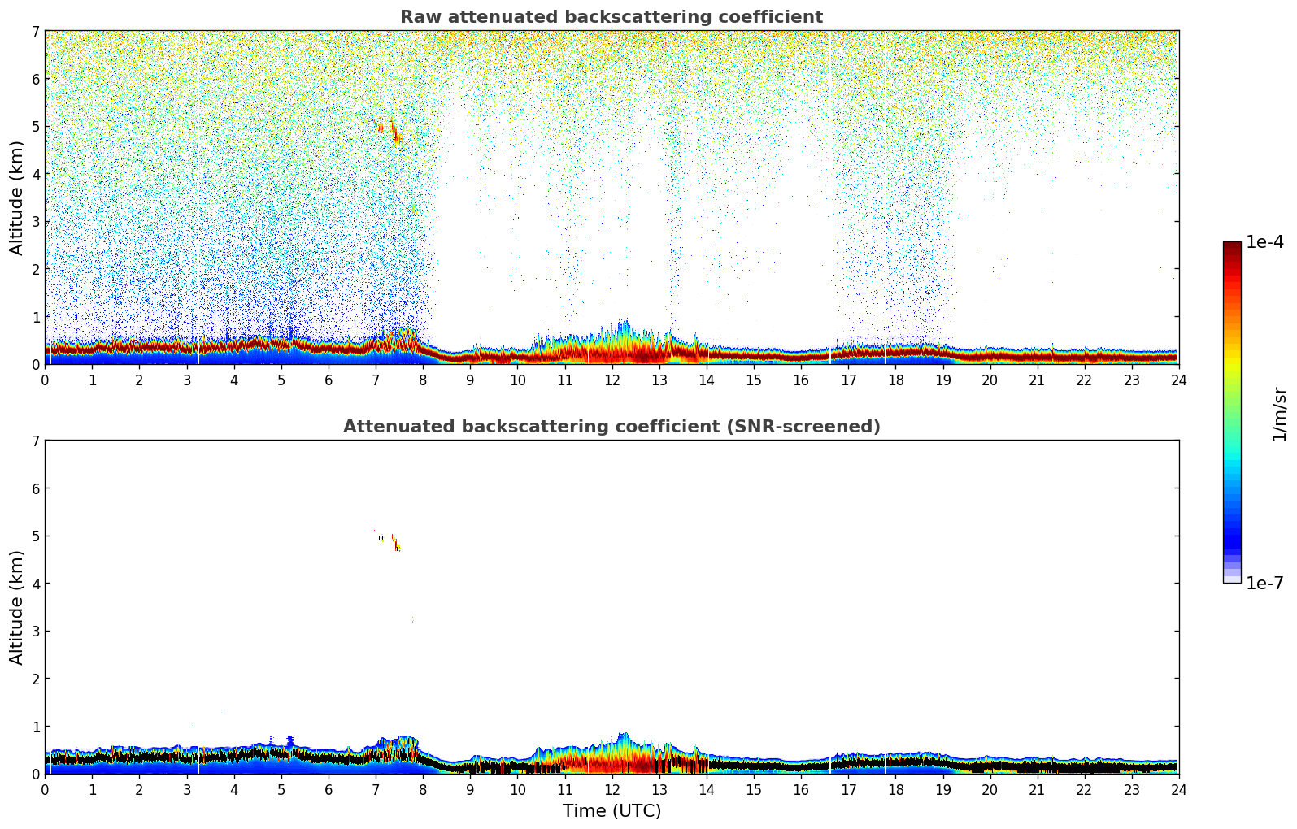Viewport: 1297px width, 829px height.
Task: Select the bottom plot's 'Altitude (km)' label
Action: click(17, 607)
